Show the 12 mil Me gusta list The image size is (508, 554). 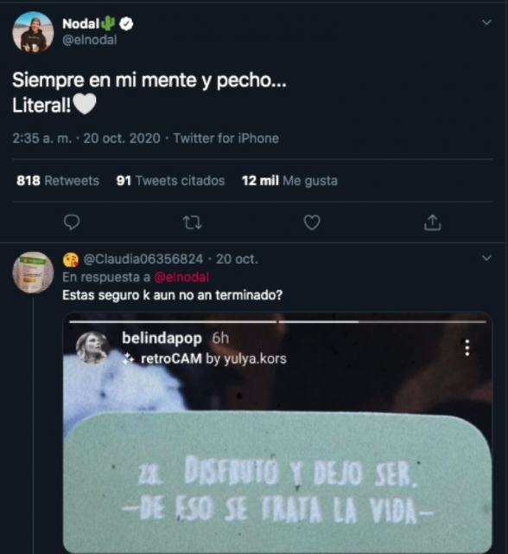pos(289,181)
